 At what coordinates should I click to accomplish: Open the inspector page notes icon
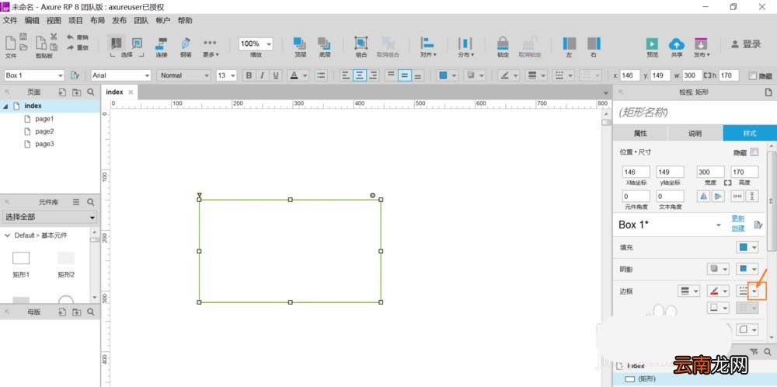coord(768,92)
